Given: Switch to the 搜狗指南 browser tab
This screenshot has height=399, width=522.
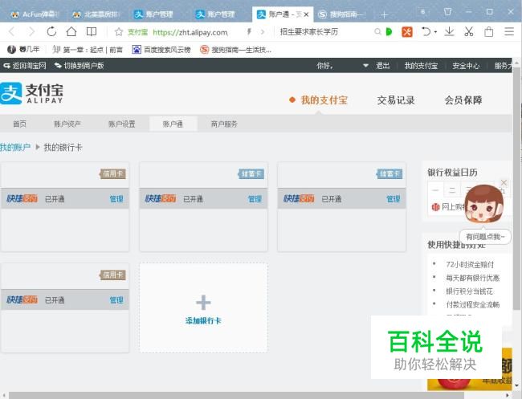Looking at the screenshot, I should [x=341, y=14].
